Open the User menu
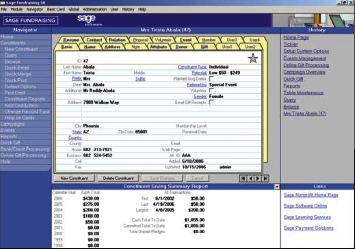Image resolution: width=355 pixels, height=249 pixels. point(115,9)
